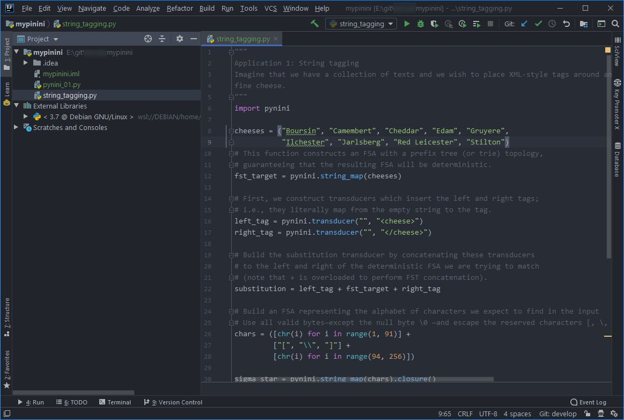The width and height of the screenshot is (624, 420).
Task: Click string_tagging.py in the navigation bar
Action: click(85, 24)
